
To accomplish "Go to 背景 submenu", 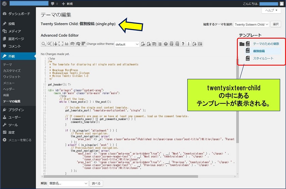I will [x=6, y=95].
